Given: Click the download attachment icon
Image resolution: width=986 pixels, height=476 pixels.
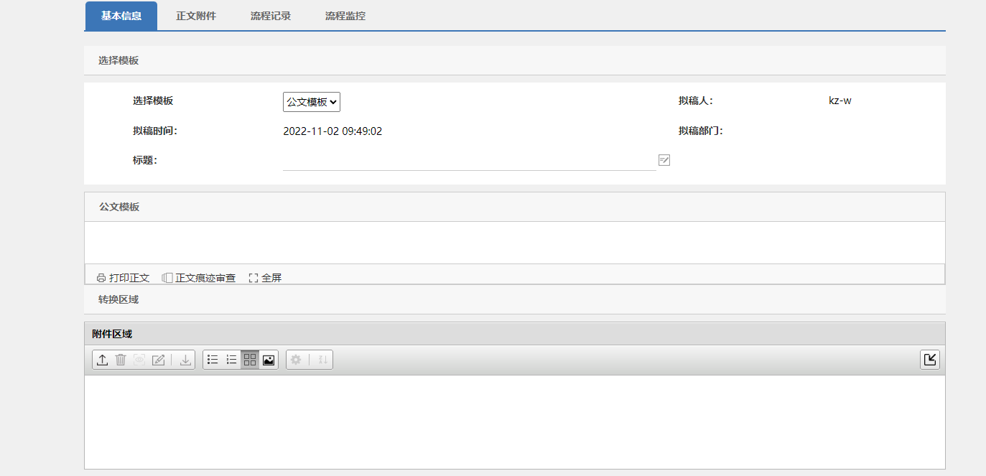Looking at the screenshot, I should coord(185,360).
